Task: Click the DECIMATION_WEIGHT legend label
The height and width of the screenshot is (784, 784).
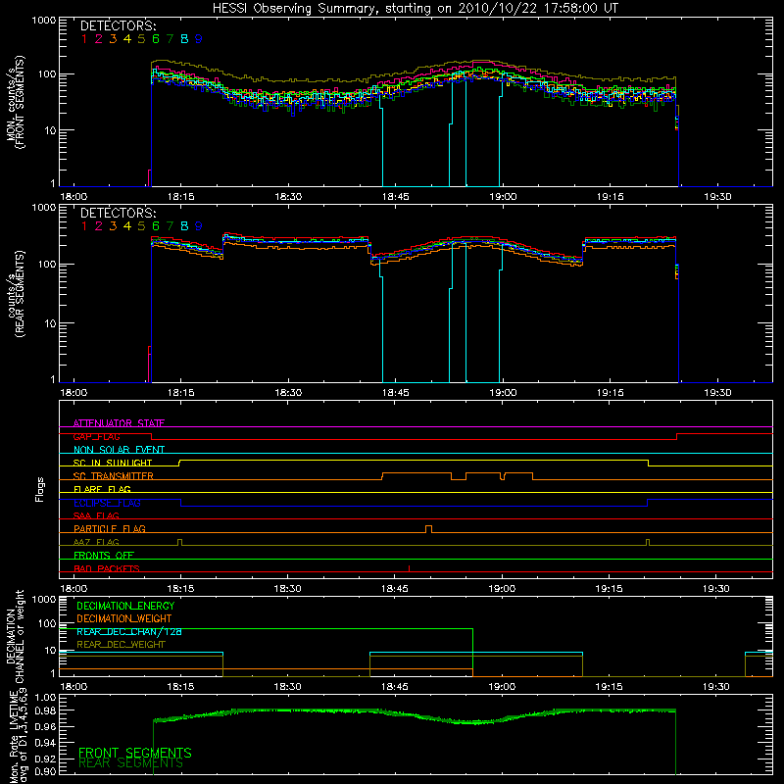Action: pos(124,618)
